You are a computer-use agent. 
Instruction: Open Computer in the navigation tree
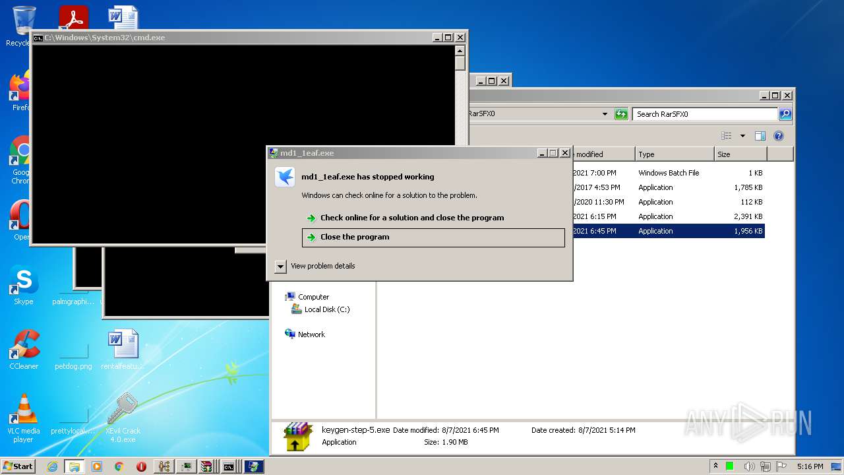click(x=313, y=297)
